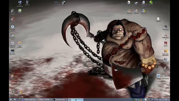The height and width of the screenshot is (101, 179).
Task: Open the Mozilla Firefox desktop shortcut
Action: [13, 93]
